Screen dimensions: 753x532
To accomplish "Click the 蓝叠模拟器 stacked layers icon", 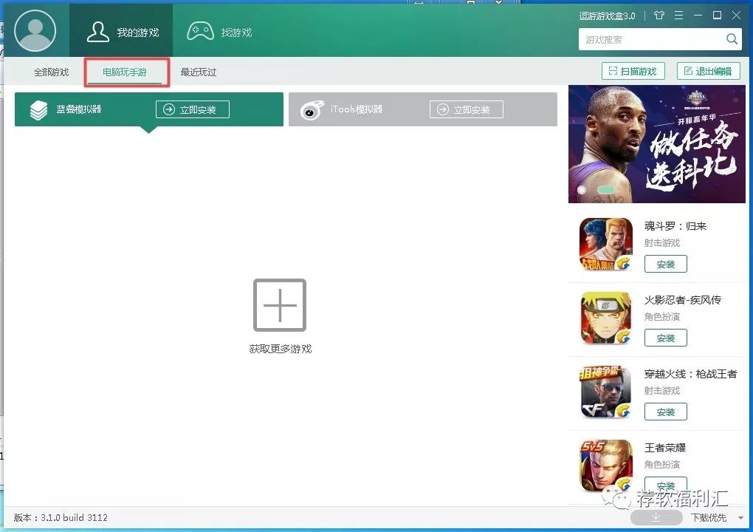I will click(38, 110).
